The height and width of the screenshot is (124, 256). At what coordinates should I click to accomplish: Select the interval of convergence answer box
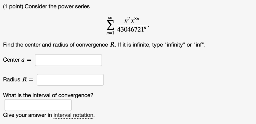(38, 105)
